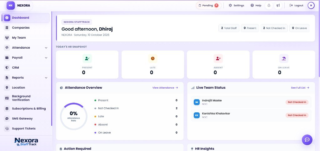Click the HR Insights heading
The image size is (320, 151).
pos(204,149)
